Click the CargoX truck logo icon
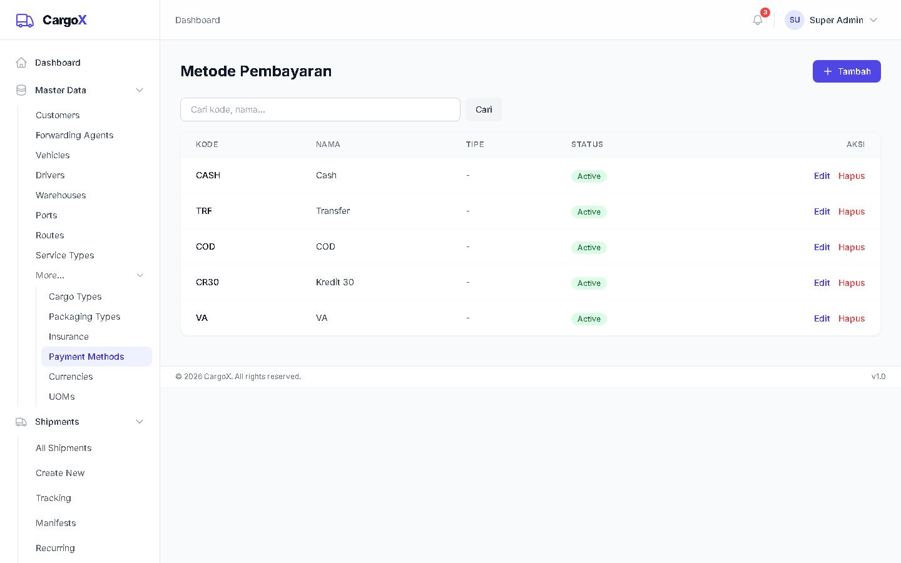The width and height of the screenshot is (901, 563). coord(24,21)
